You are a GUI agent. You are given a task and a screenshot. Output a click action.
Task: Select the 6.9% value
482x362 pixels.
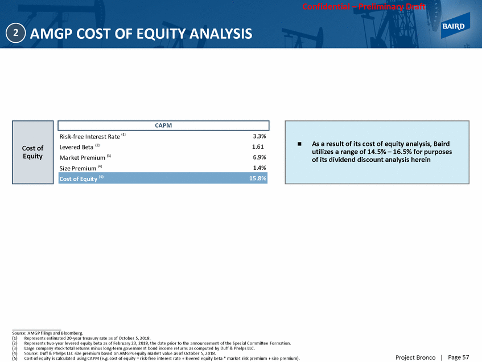[x=259, y=157]
